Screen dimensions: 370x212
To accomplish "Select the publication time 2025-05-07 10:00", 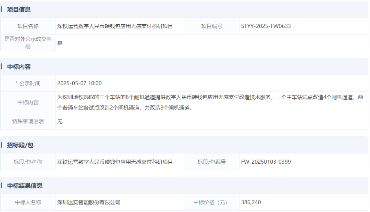I will pos(79,83).
